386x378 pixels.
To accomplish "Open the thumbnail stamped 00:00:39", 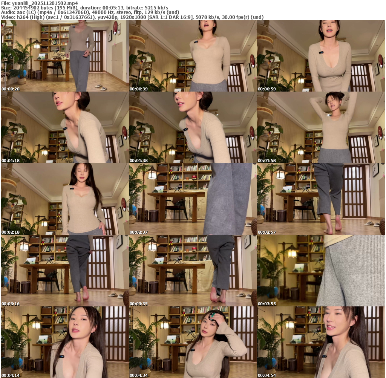I will tap(193, 56).
